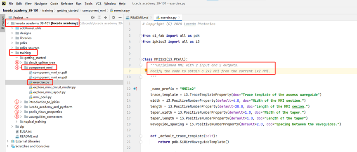
Task: Collapse the luceda_academy_39-101 root node arrow
Action: coord(8,23)
